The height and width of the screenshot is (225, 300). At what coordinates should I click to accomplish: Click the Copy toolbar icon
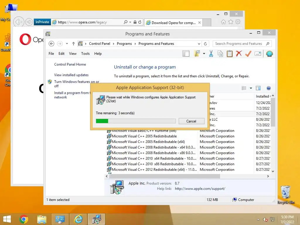pos(220,54)
